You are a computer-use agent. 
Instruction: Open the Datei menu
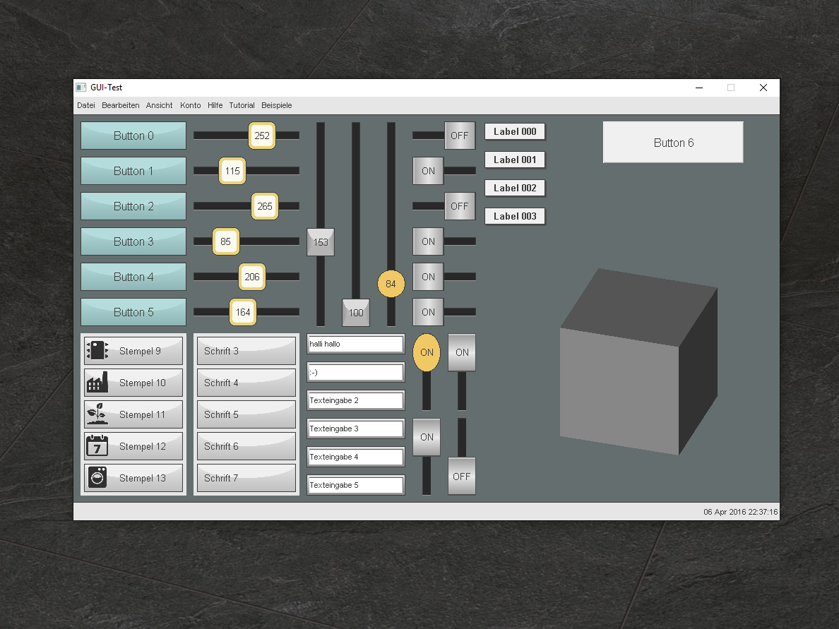point(86,105)
